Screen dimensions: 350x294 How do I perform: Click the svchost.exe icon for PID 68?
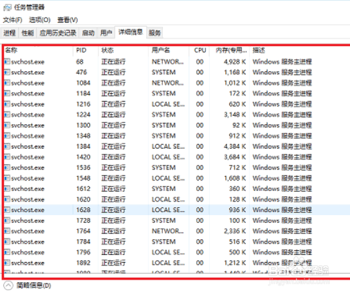(7, 61)
